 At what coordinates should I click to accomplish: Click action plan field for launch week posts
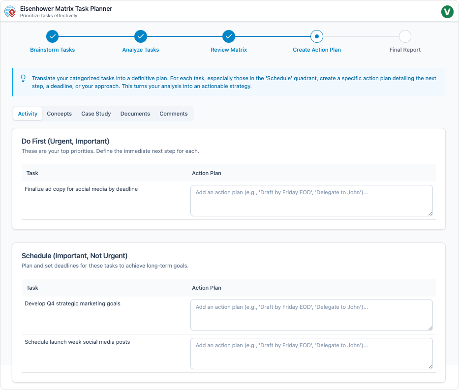pyautogui.click(x=311, y=353)
